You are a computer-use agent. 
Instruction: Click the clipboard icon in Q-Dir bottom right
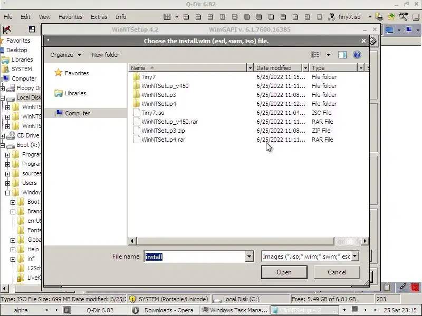(x=387, y=287)
